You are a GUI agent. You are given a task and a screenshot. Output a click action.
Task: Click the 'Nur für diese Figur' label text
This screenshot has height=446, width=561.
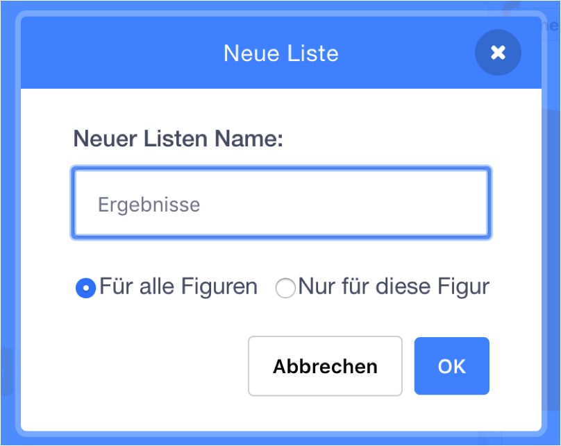pos(394,286)
